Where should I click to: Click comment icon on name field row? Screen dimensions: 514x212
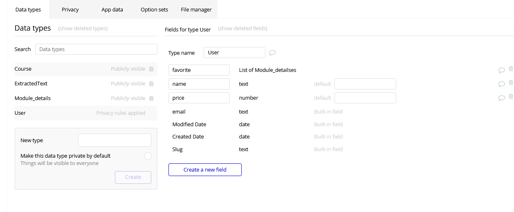pyautogui.click(x=501, y=84)
